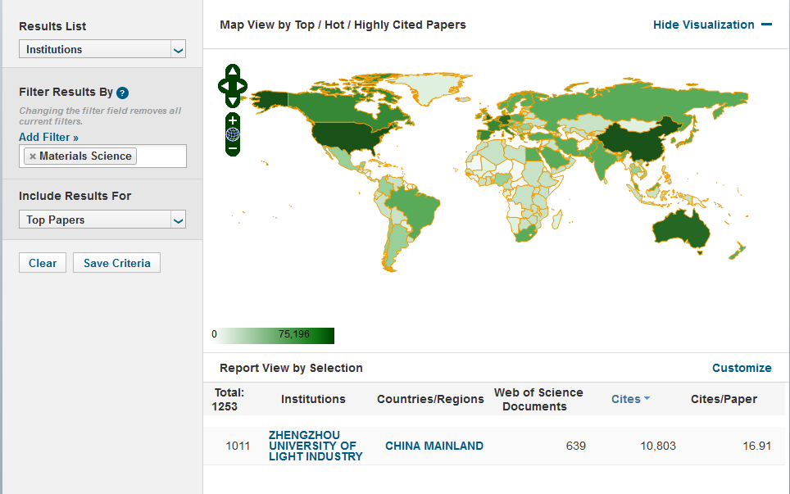The height and width of the screenshot is (494, 790).
Task: Open Zhengzhou University of Light Industry
Action: click(315, 446)
